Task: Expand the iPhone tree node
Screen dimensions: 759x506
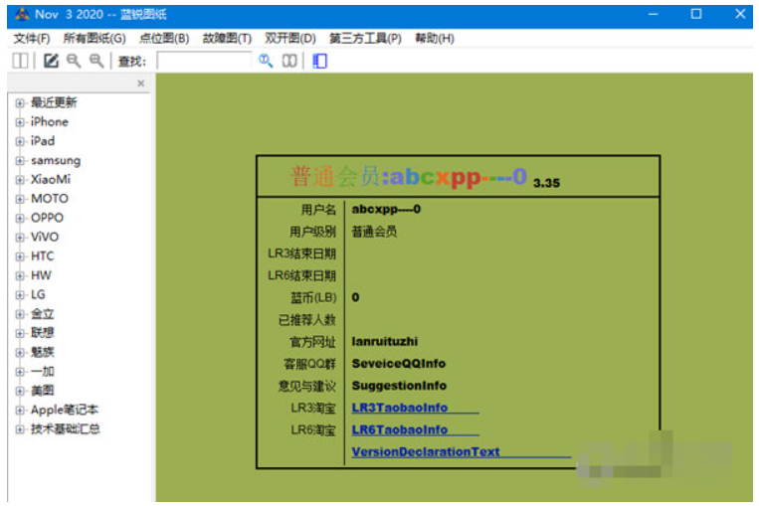Action: [x=20, y=122]
